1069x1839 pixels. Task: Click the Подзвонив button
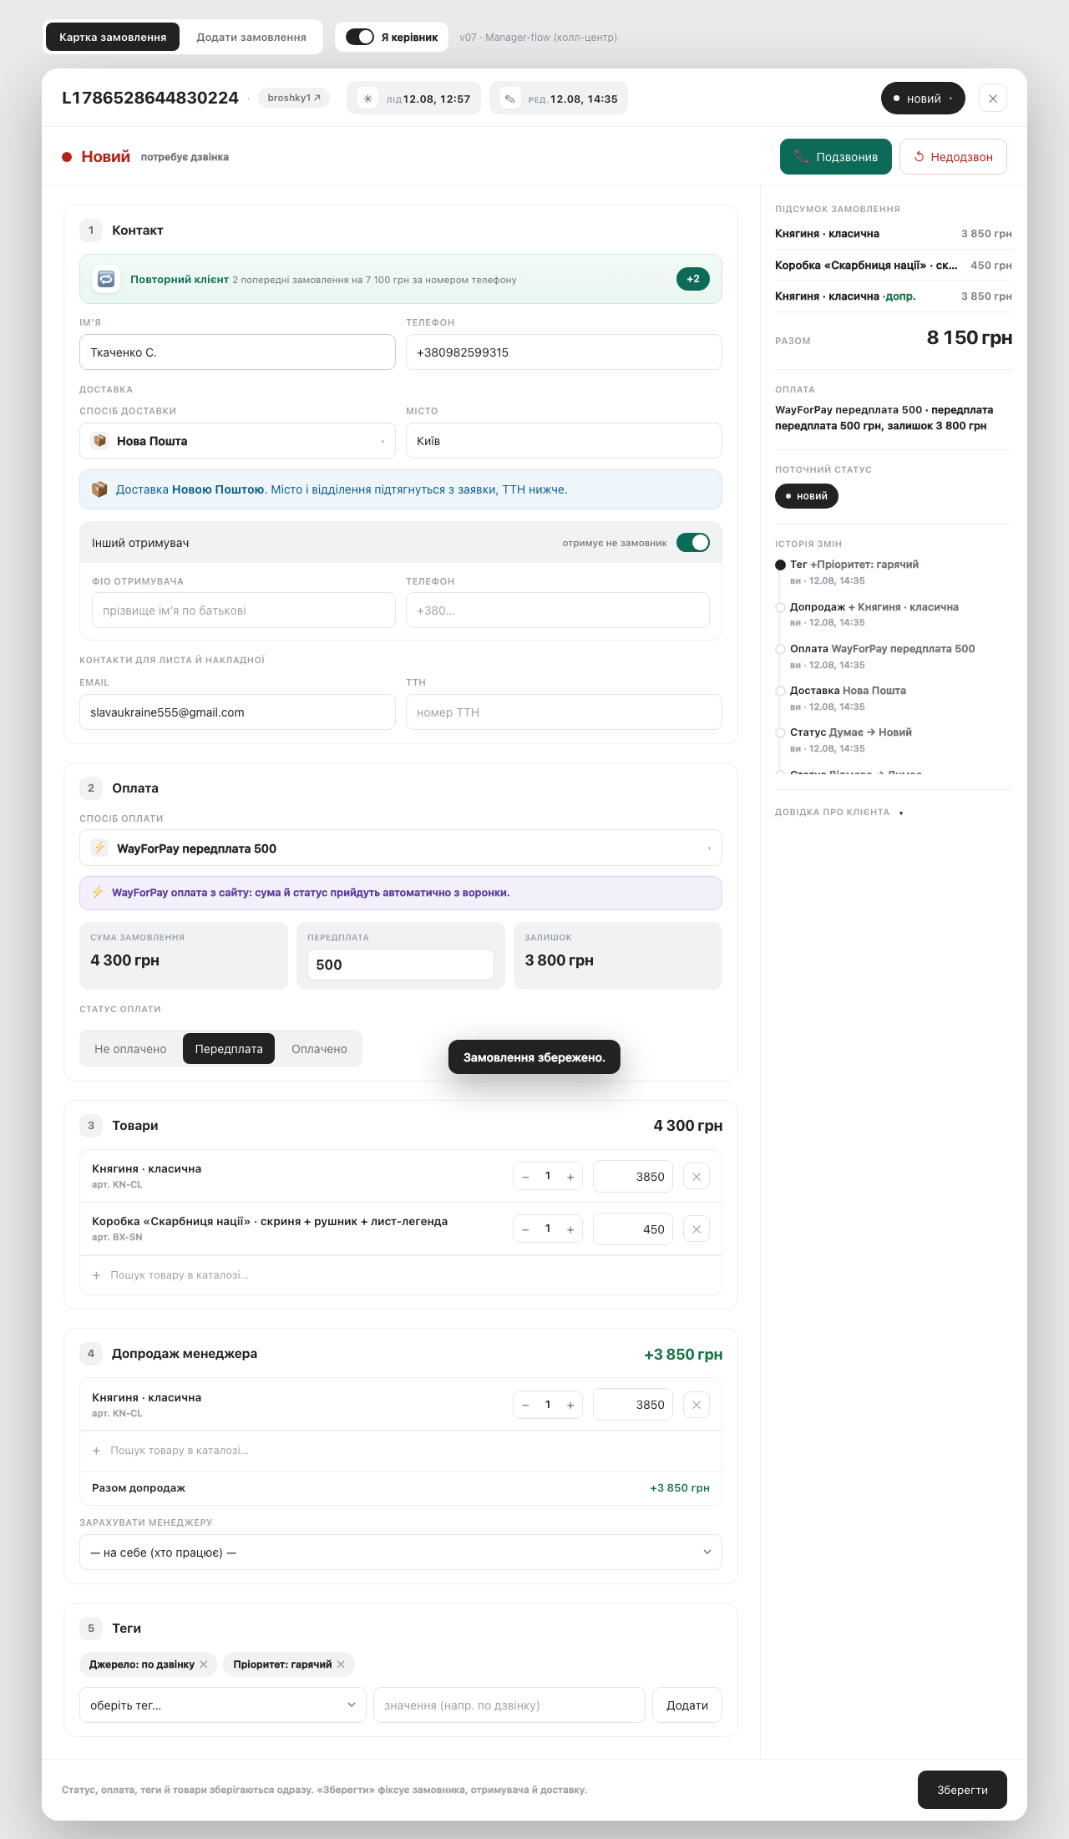[x=836, y=157]
